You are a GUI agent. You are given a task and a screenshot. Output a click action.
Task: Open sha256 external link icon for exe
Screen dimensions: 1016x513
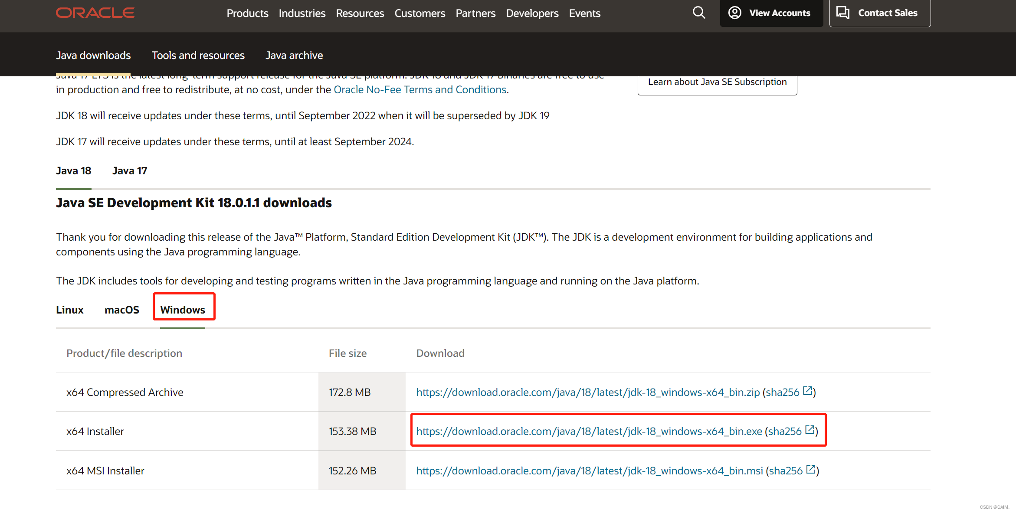coord(810,430)
